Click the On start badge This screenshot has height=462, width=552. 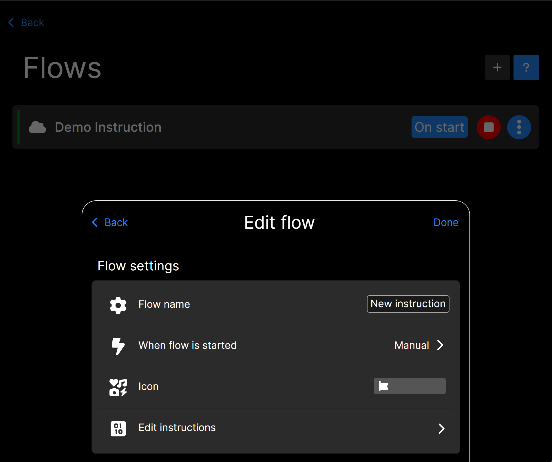439,127
